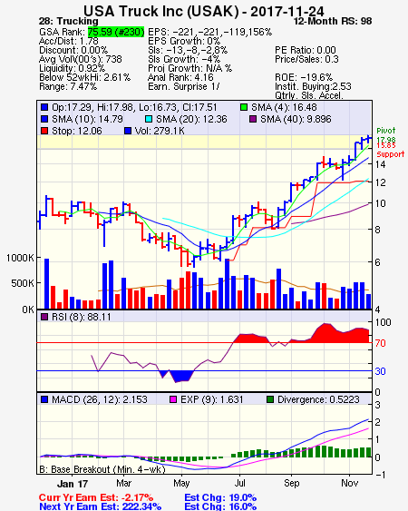Click the 'Range: 7.47%' line
408x511 pixels.
[68, 87]
